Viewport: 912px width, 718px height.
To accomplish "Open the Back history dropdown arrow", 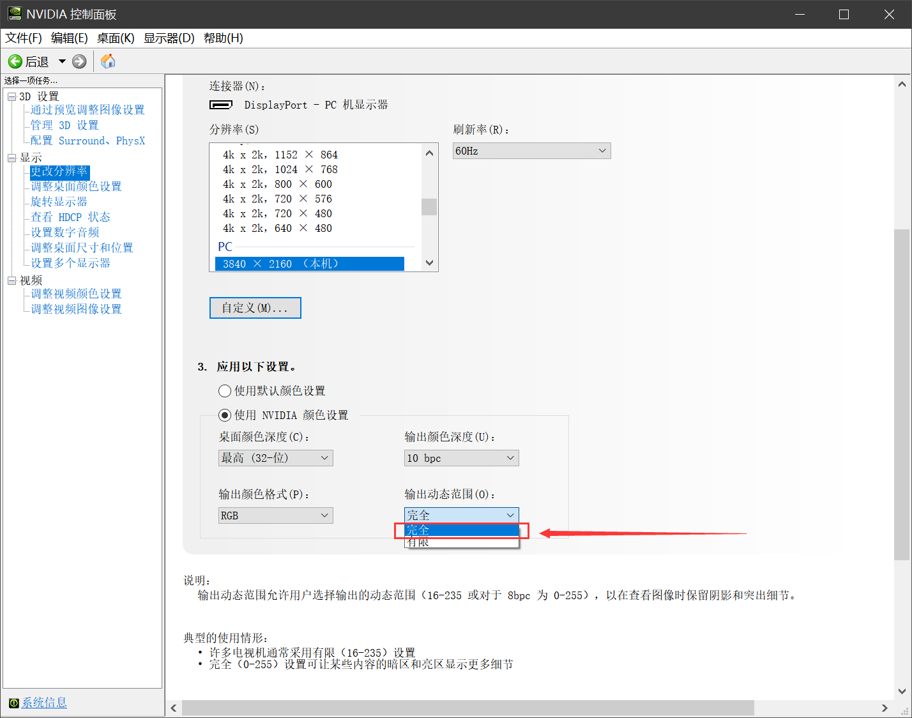I will 62,61.
